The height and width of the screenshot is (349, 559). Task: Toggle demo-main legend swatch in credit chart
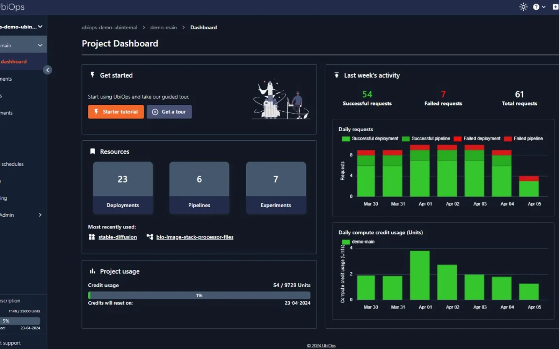346,242
